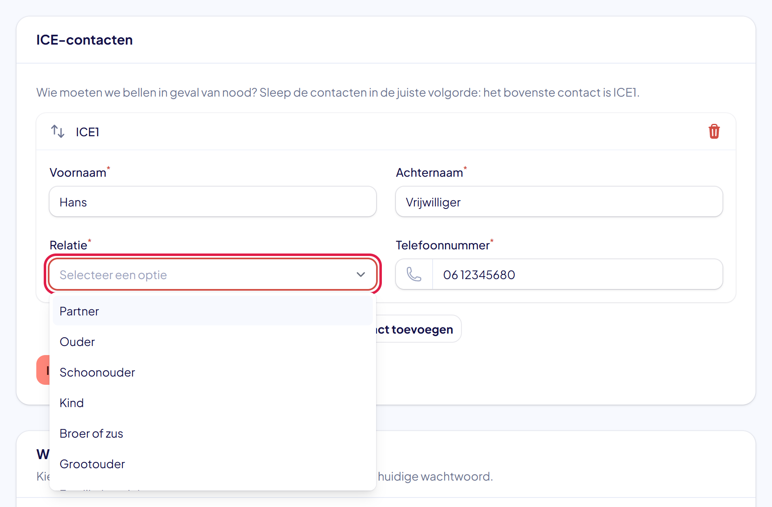Screen dimensions: 772x507
Task: Click the phone number field 06 12345680
Action: tap(577, 274)
